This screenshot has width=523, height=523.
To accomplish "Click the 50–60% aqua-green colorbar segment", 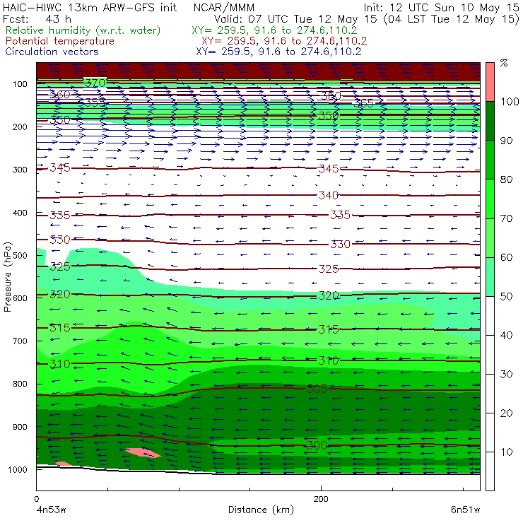I will click(x=490, y=276).
